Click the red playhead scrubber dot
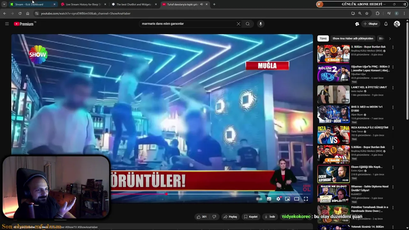The image size is (409, 230). (x=166, y=194)
